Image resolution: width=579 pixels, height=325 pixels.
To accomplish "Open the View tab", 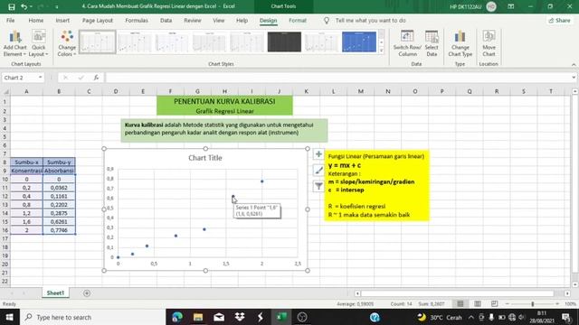I will click(x=218, y=21).
